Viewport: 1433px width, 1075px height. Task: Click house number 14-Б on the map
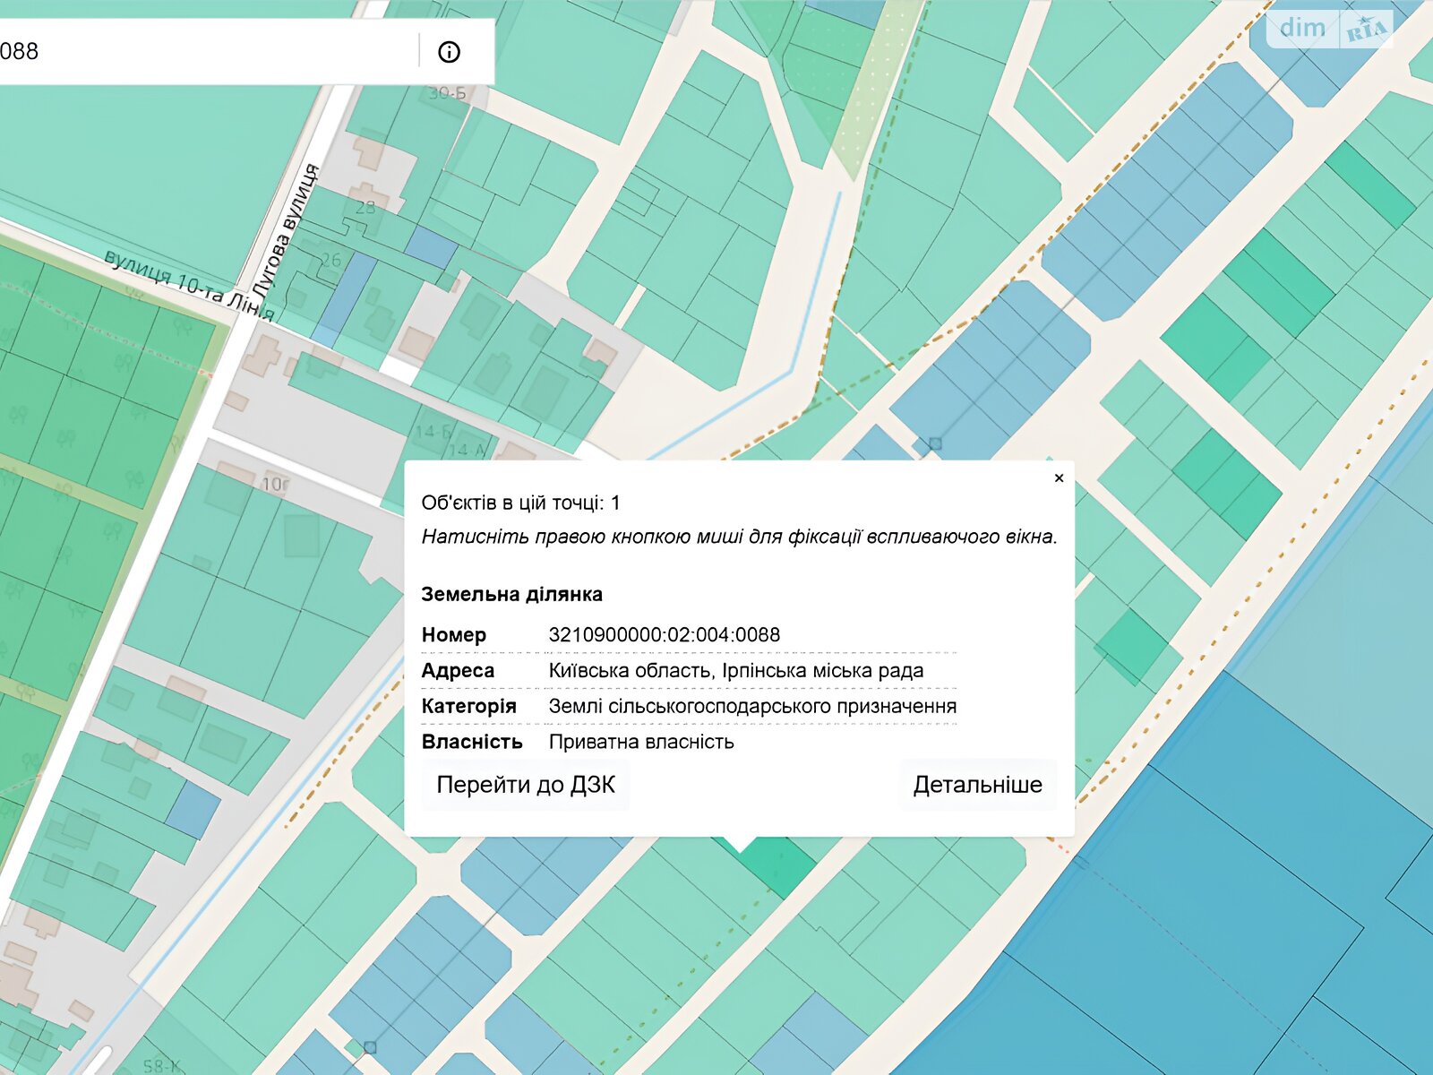click(433, 432)
